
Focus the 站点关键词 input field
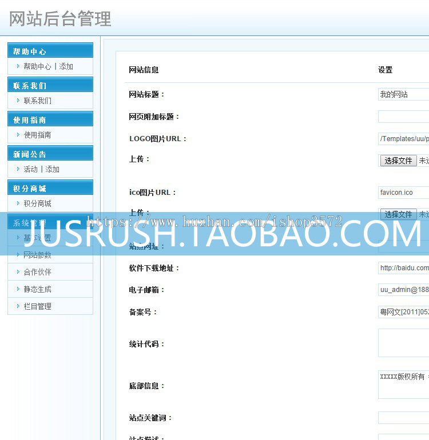point(403,418)
